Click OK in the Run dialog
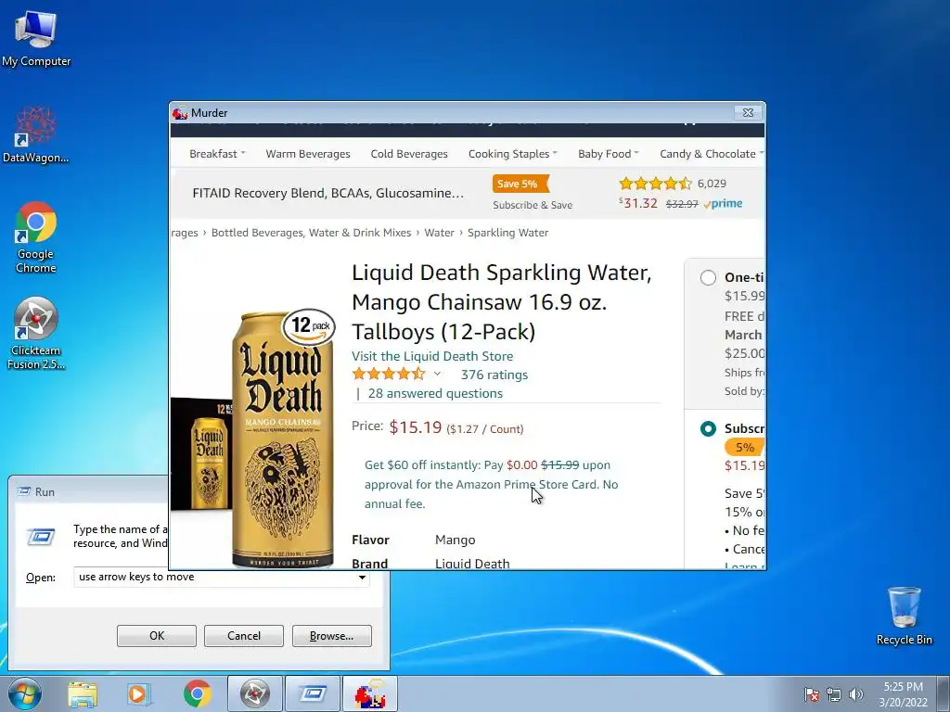Image resolution: width=950 pixels, height=712 pixels. click(x=156, y=636)
